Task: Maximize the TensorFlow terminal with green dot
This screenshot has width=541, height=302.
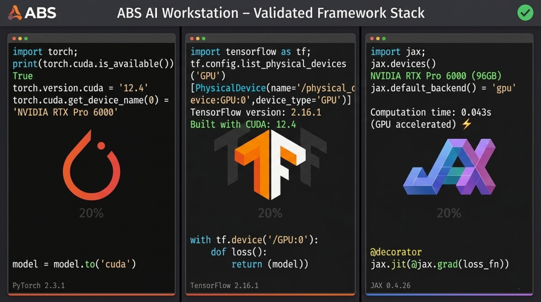Action: point(203,39)
